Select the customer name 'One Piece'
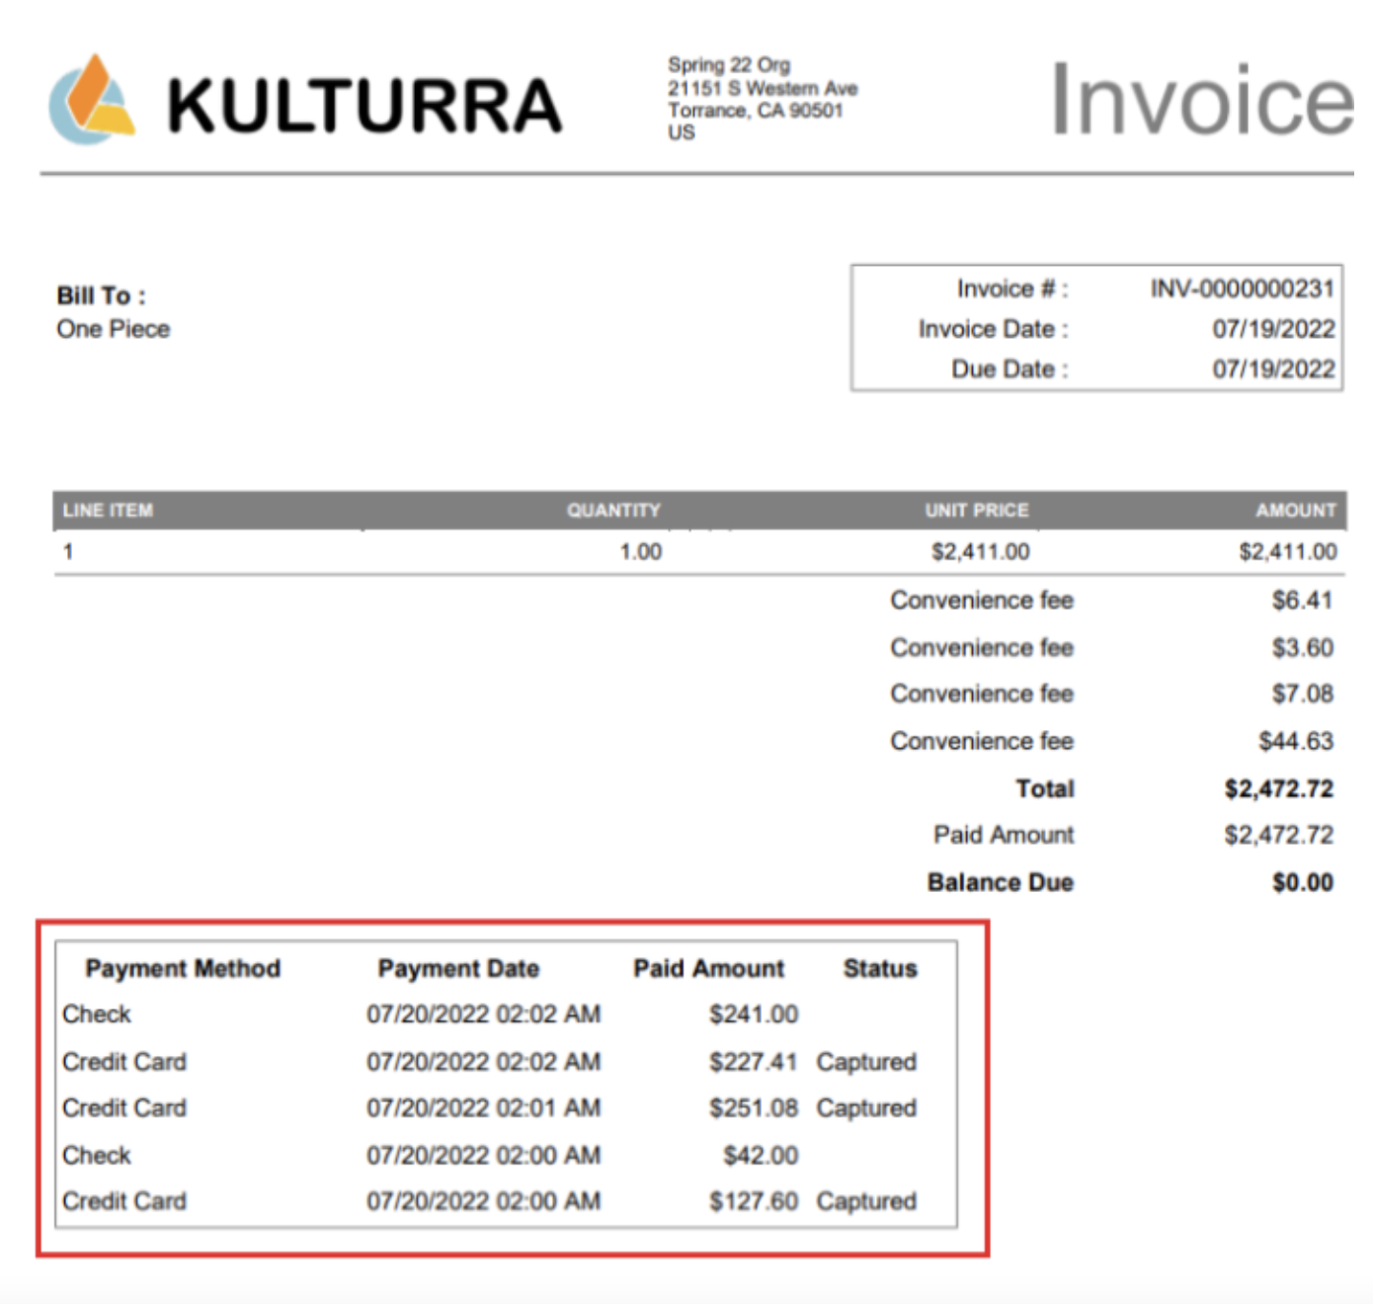This screenshot has height=1304, width=1373. 113,329
